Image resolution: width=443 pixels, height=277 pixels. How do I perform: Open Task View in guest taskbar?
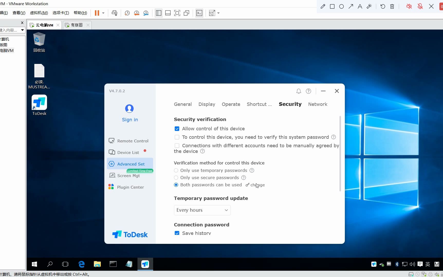tap(66, 264)
